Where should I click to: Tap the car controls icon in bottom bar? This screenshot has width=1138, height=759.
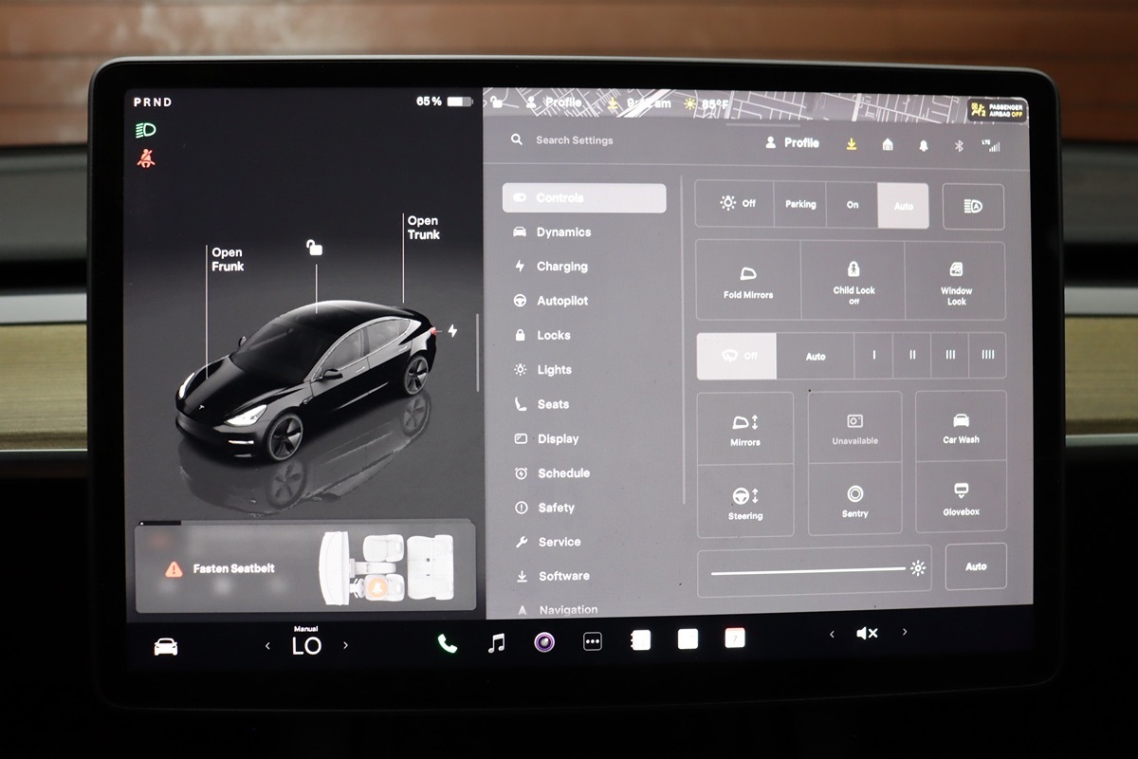point(166,646)
